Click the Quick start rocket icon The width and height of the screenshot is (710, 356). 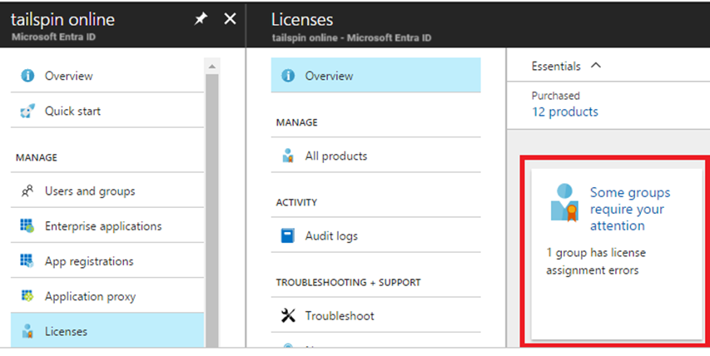27,111
